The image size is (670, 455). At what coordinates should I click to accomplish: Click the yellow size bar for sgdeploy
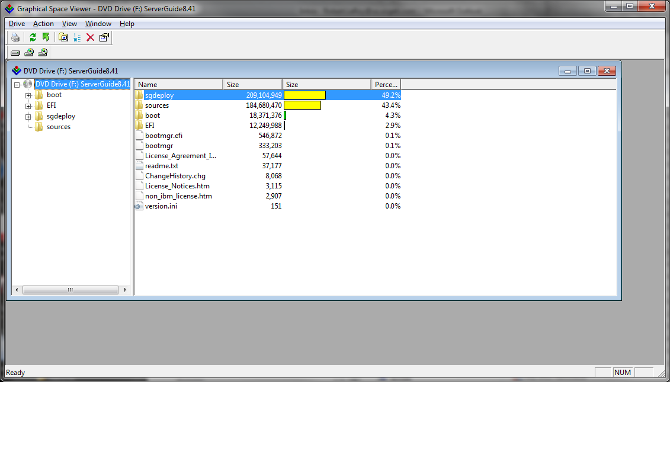[304, 95]
